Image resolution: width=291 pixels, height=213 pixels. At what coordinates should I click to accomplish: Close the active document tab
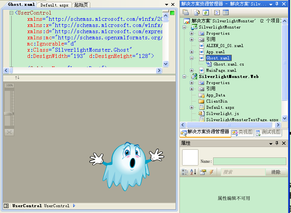[x=173, y=4]
